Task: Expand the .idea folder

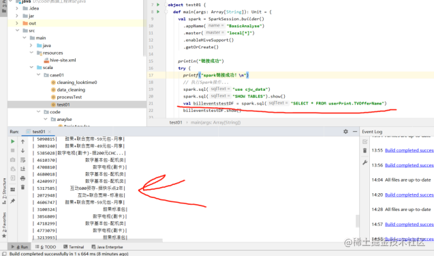Action: 17,8
